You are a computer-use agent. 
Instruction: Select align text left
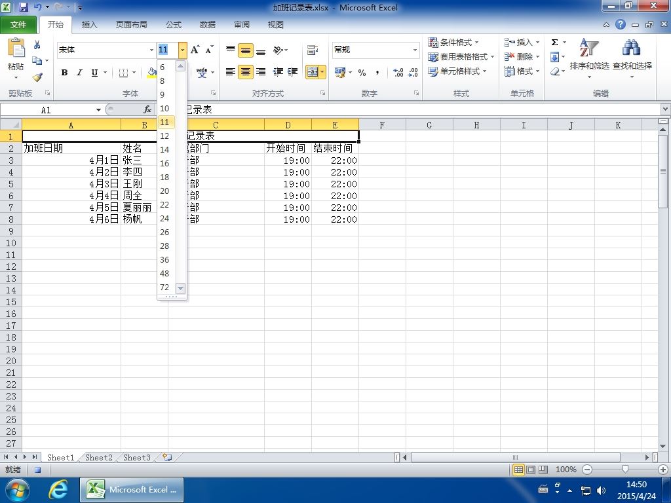point(230,72)
